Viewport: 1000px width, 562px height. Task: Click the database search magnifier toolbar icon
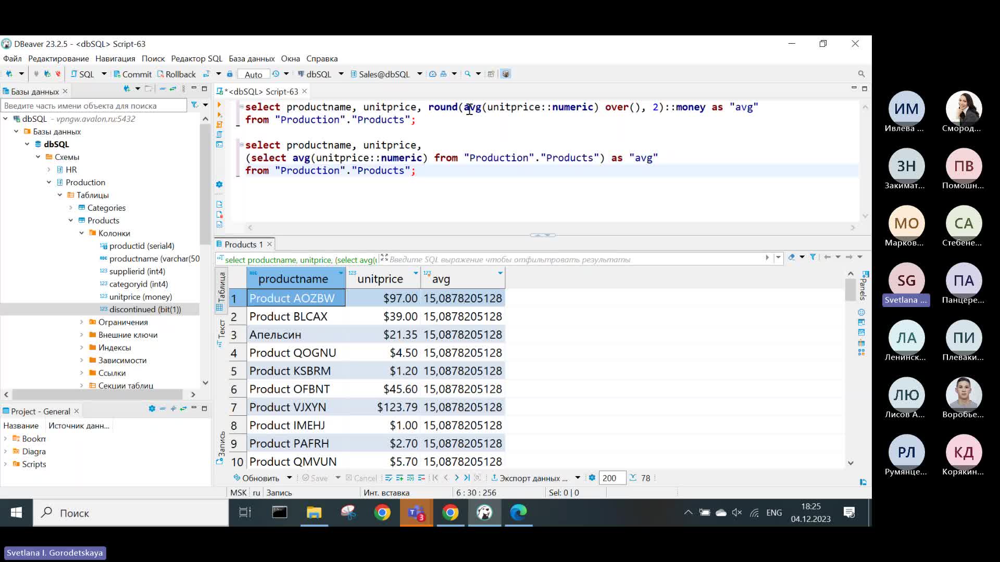(468, 74)
